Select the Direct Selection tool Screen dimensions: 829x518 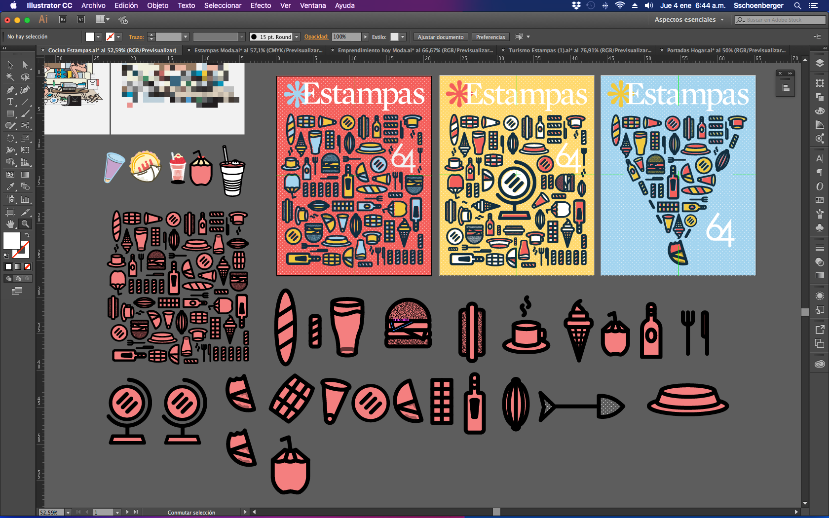pos(25,65)
